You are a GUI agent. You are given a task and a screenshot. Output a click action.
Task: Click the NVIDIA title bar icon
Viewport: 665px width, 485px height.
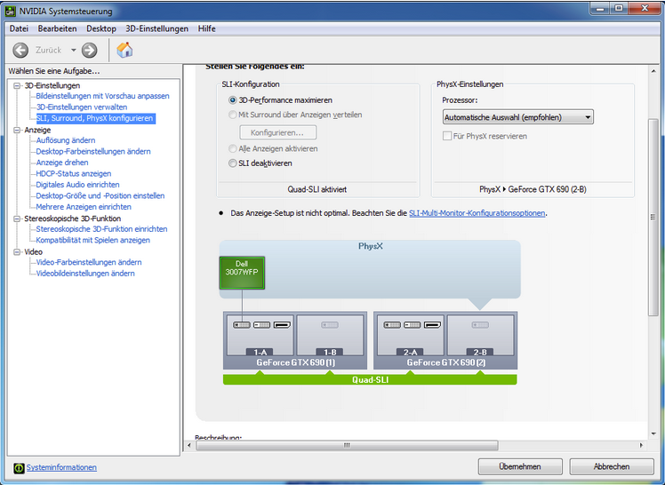(10, 11)
